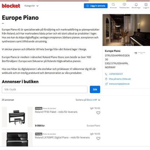Click the Företag badge on FP30 listing
Image resolution: width=150 pixels, height=150 pixels.
pyautogui.click(x=39, y=108)
